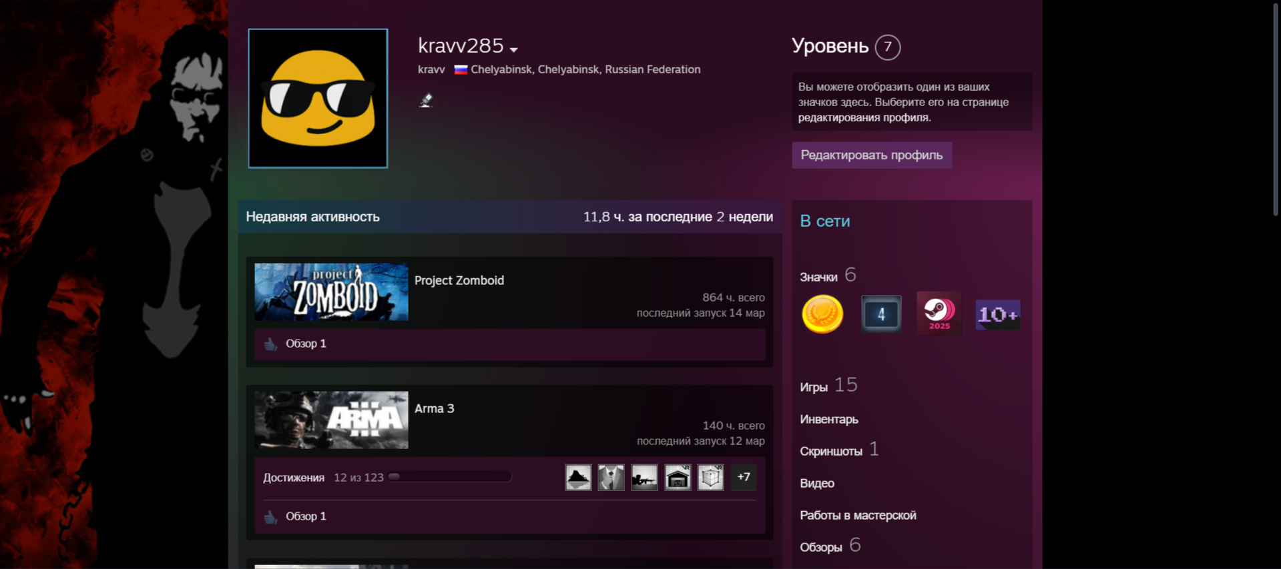
Task: Click the В сети online status text
Action: pos(825,221)
